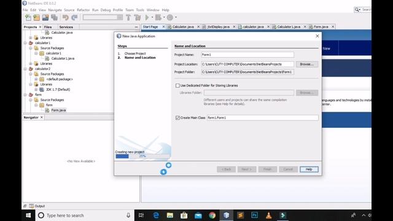Open the project configuration combo box
Screen dimensions: 393x221
(103, 17)
